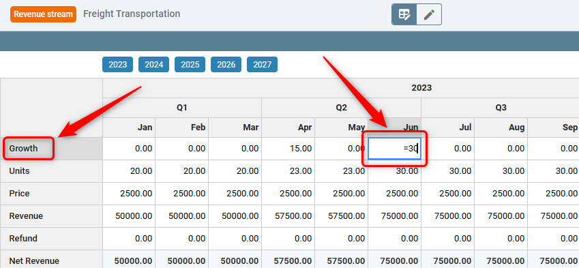Viewport: 579px width, 268px height.
Task: Jump to year 2027 button
Action: [262, 65]
